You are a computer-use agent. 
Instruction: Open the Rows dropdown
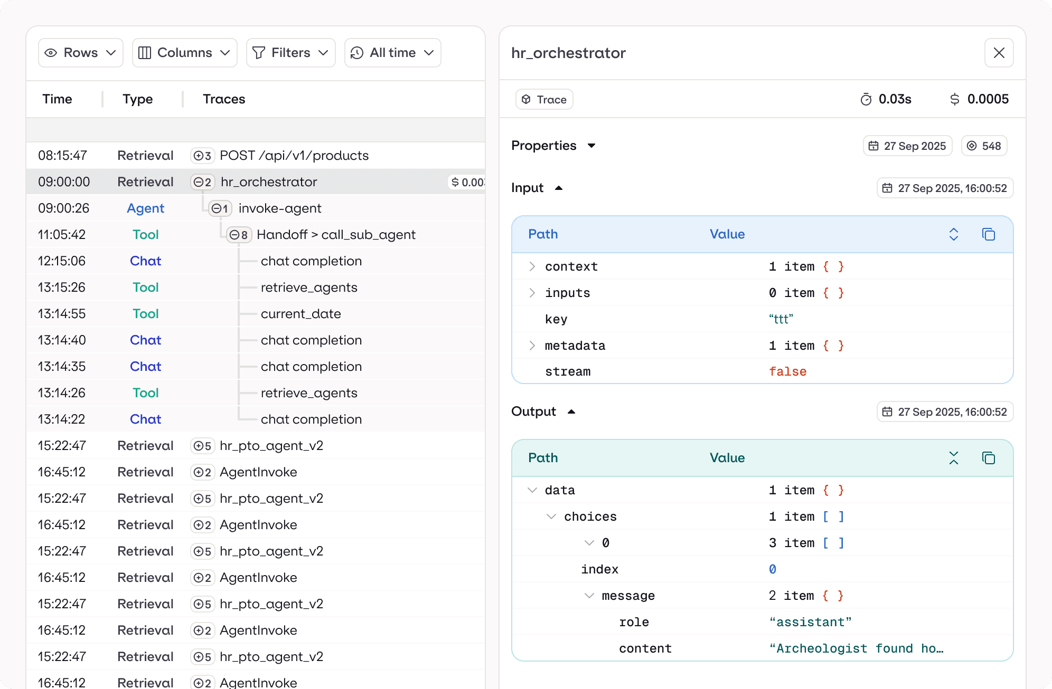pos(81,53)
